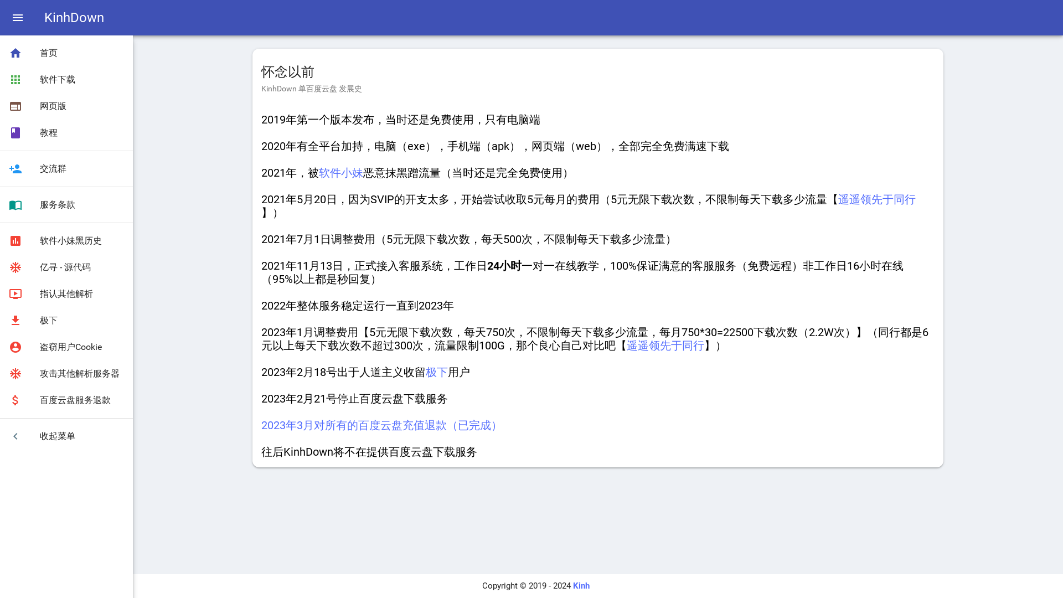1063x598 pixels.
Task: Click the dollar sign icon for 百度云盘服务退款
Action: pyautogui.click(x=16, y=400)
